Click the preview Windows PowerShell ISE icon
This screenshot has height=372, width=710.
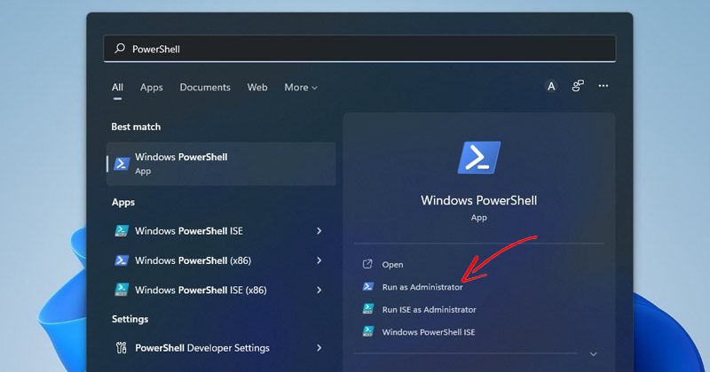(368, 331)
